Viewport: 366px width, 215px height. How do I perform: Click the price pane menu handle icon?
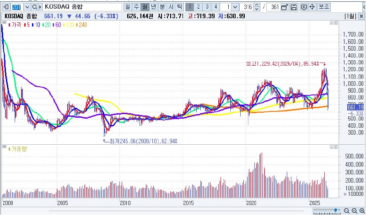point(4,23)
